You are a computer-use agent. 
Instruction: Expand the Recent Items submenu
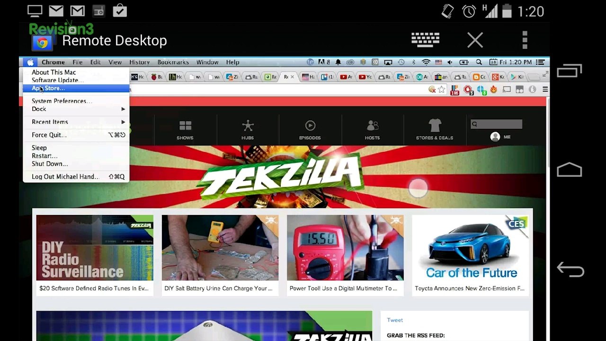(x=76, y=122)
